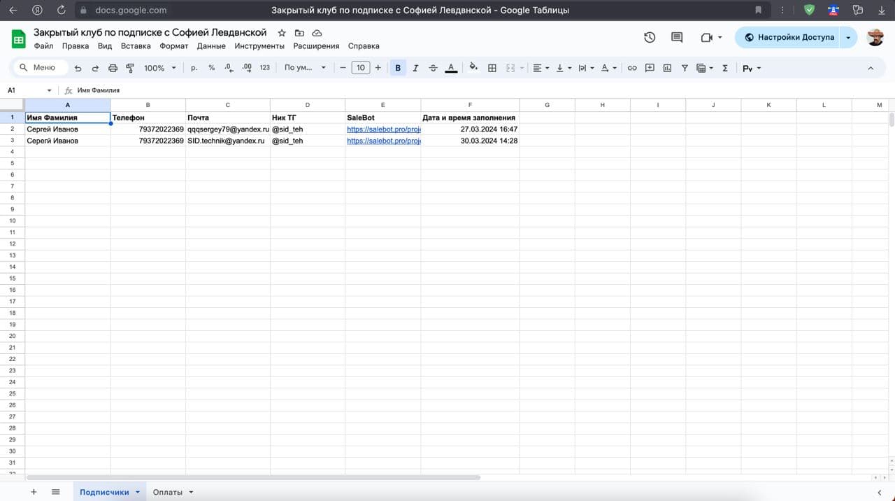Toggle Italic formatting

(x=415, y=68)
